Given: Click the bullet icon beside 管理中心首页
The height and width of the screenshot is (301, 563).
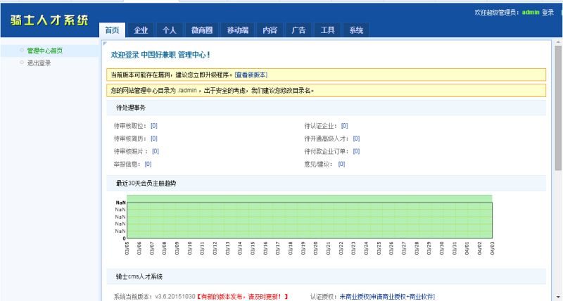Looking at the screenshot, I should coord(22,51).
